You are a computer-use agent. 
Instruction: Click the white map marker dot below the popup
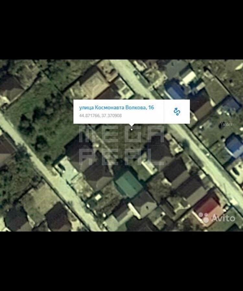coord(132,129)
